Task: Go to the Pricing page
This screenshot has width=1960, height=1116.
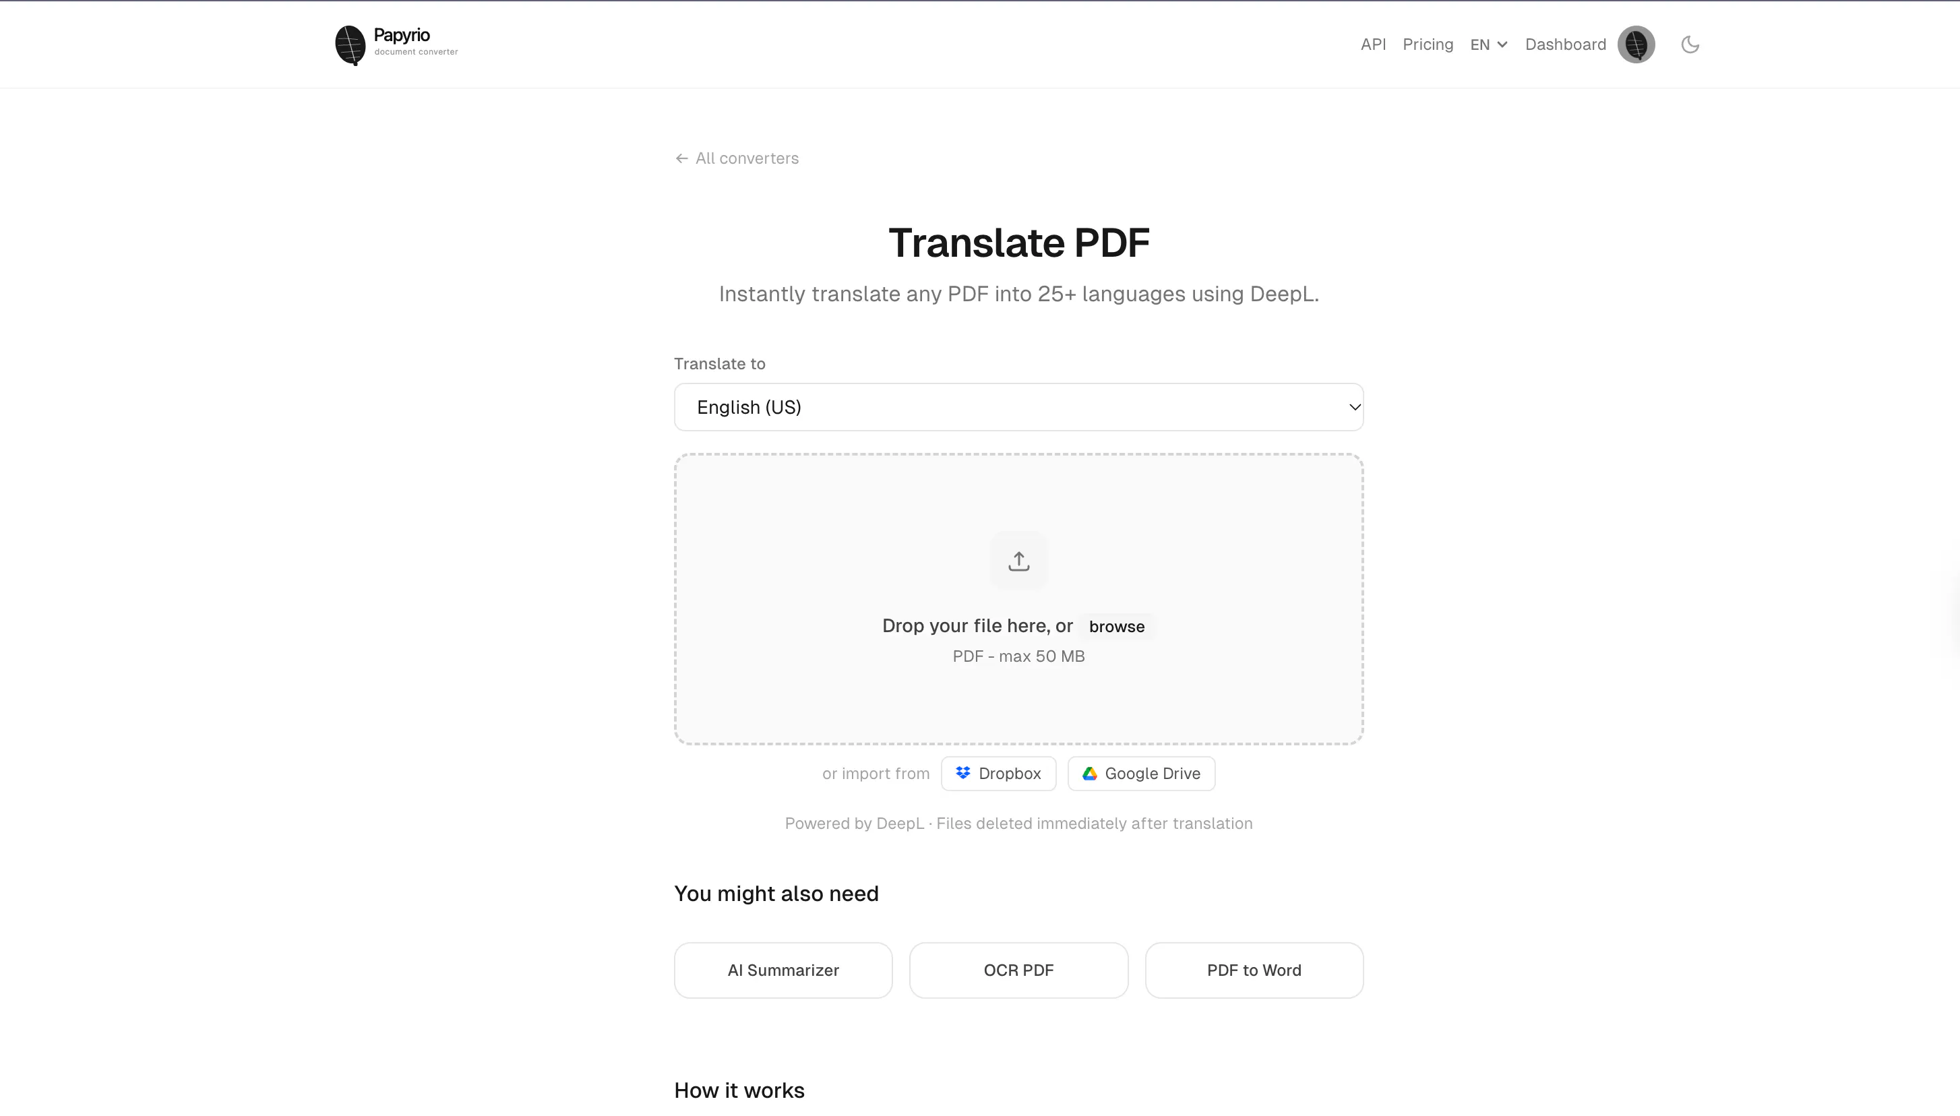Action: [x=1428, y=44]
